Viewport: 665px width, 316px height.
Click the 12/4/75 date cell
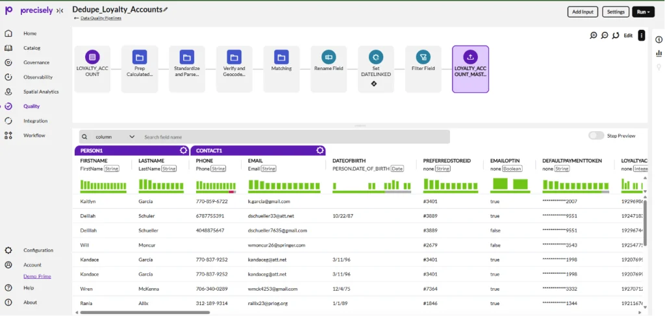(342, 289)
